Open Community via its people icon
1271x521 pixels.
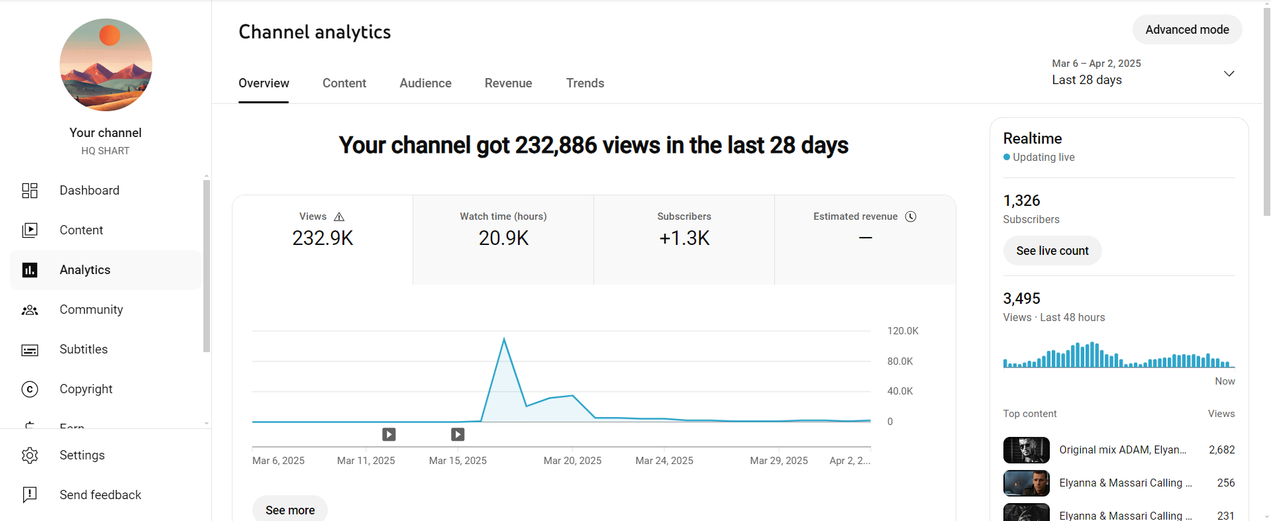(30, 310)
